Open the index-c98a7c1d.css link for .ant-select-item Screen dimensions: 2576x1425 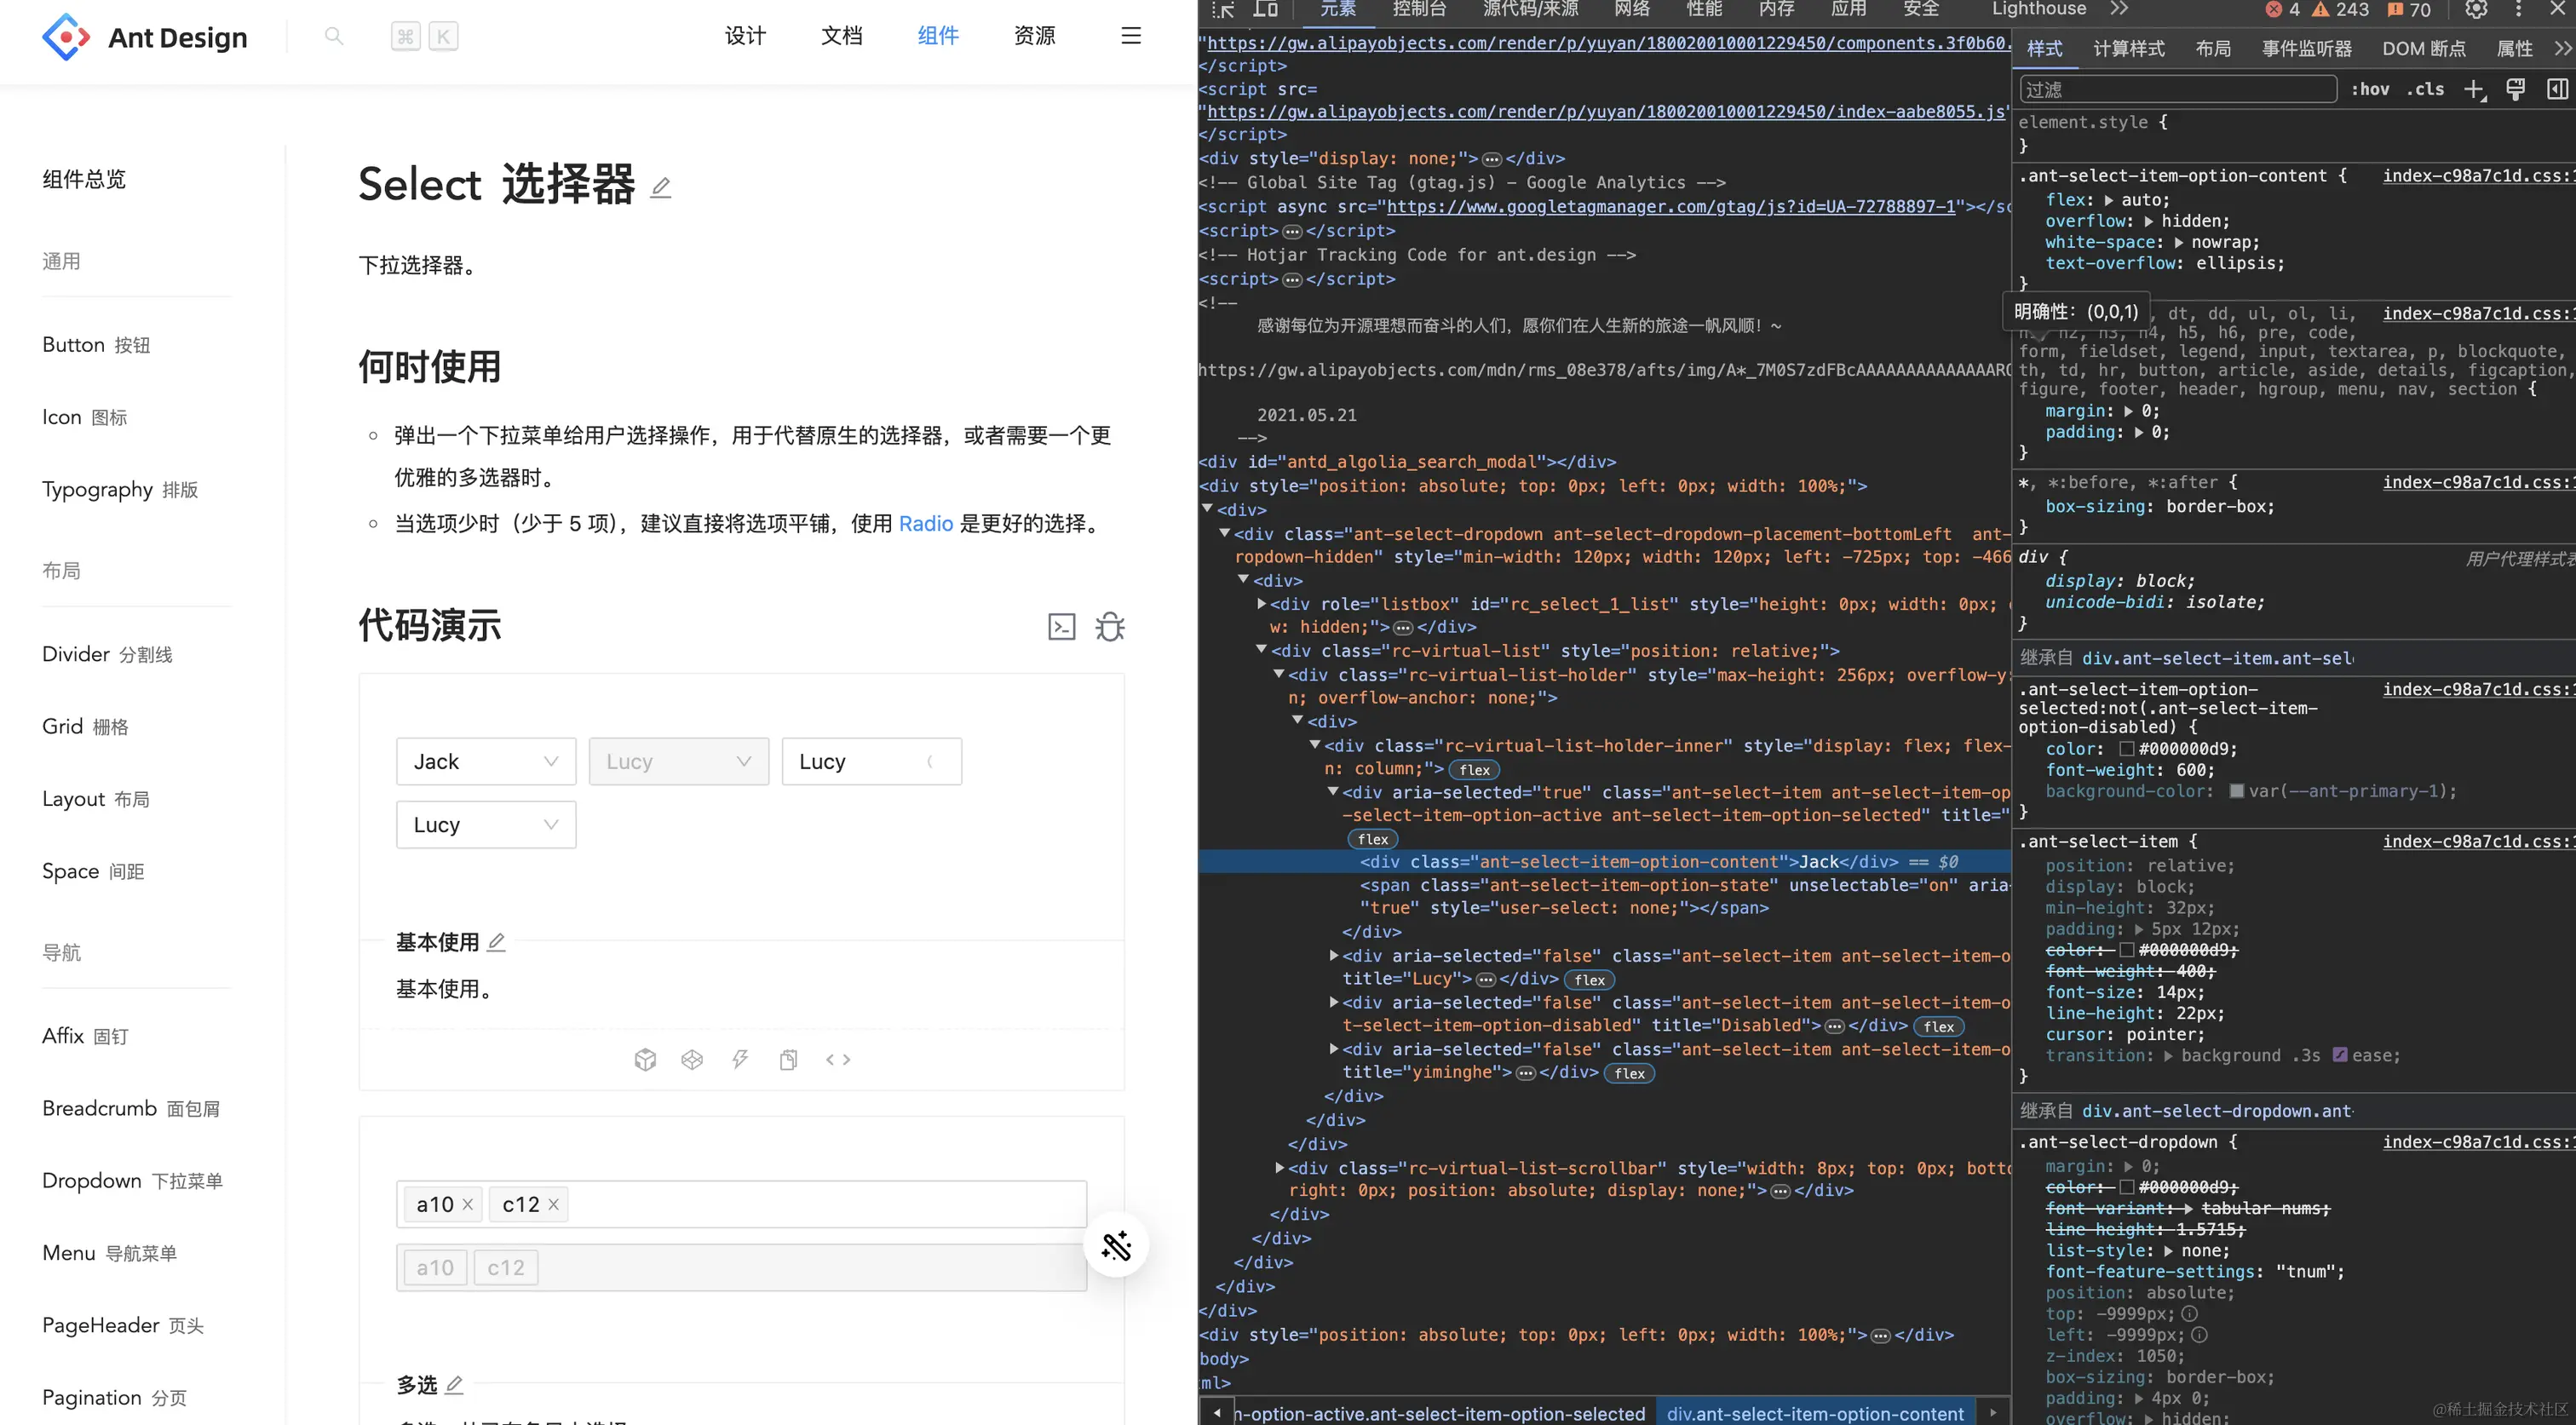point(2478,841)
